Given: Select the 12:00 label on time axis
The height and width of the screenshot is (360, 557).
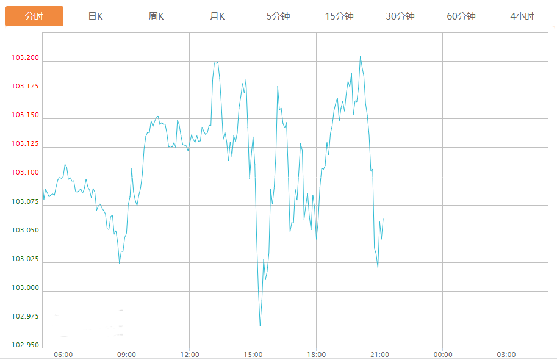Looking at the screenshot, I should pos(190,355).
